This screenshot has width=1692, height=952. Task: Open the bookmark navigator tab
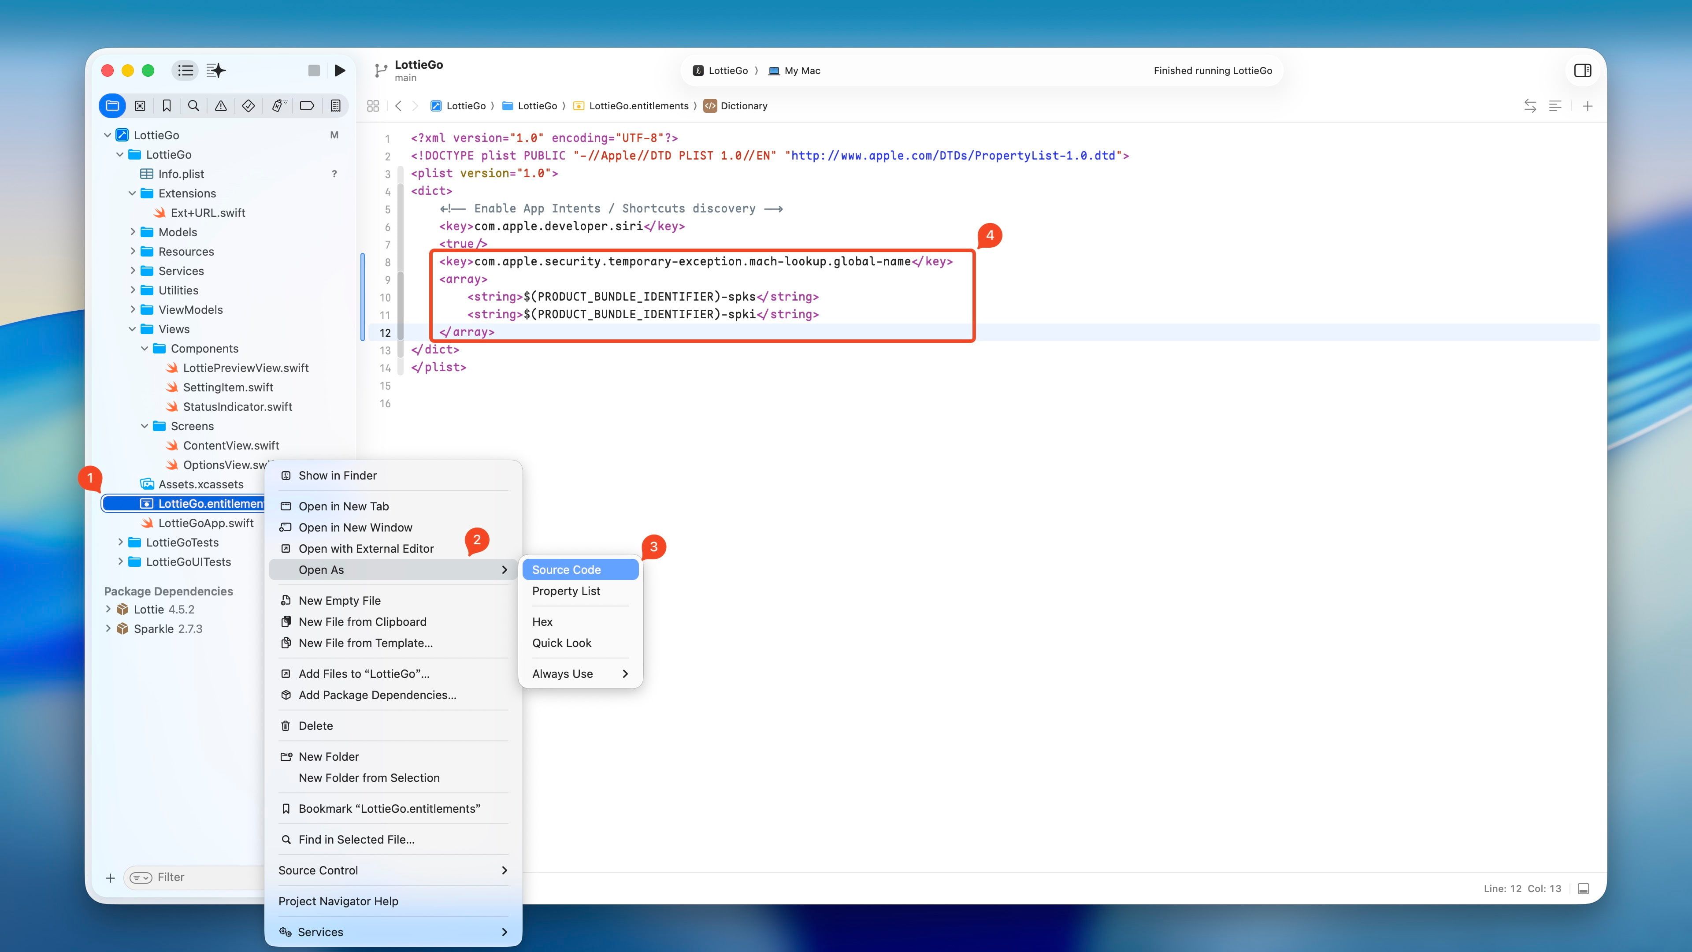167,106
